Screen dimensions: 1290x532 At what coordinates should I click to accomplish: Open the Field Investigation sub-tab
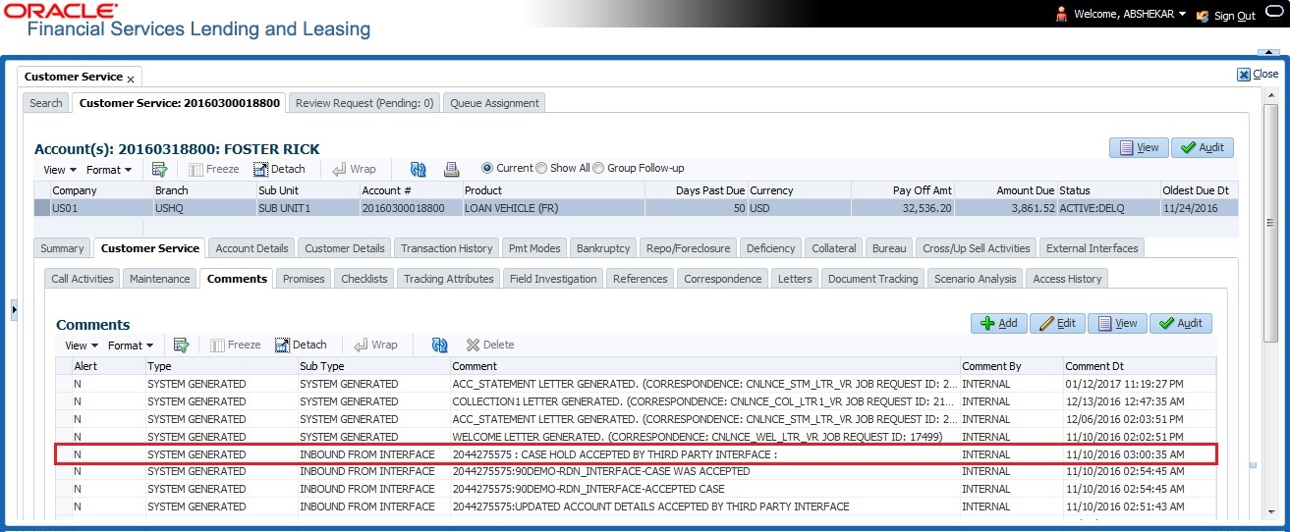coord(553,279)
